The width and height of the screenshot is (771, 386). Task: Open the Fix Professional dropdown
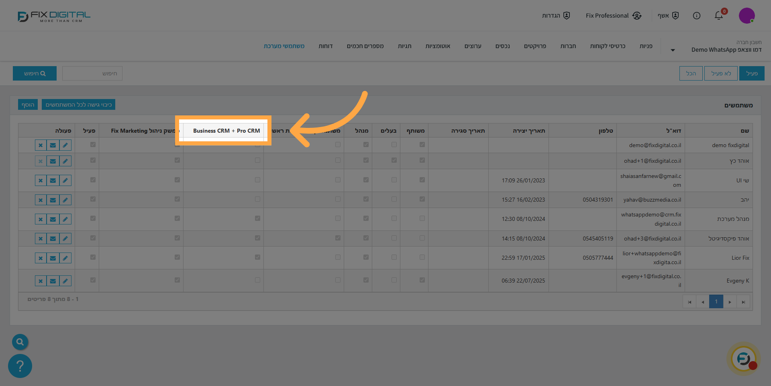(613, 16)
